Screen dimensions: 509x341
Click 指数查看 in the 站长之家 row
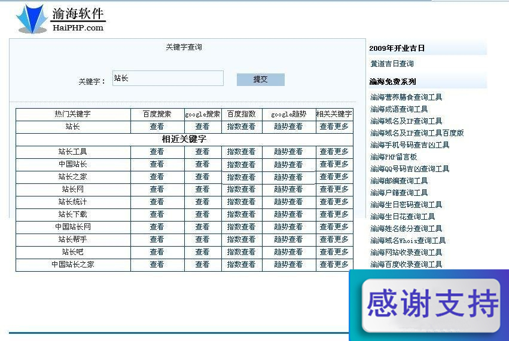[x=241, y=177]
